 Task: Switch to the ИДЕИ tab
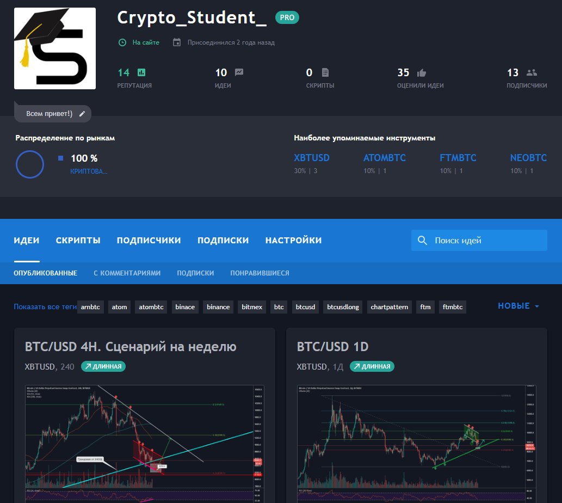pos(27,240)
